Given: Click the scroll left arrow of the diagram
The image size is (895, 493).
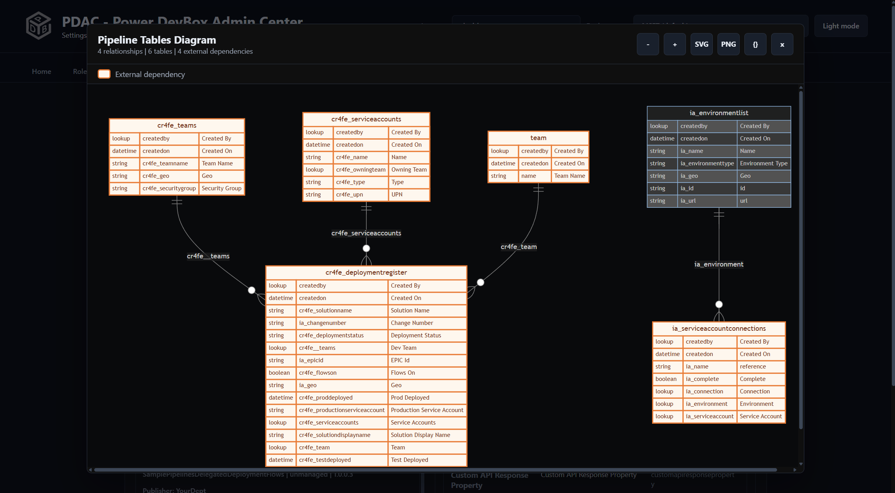Looking at the screenshot, I should (90, 470).
